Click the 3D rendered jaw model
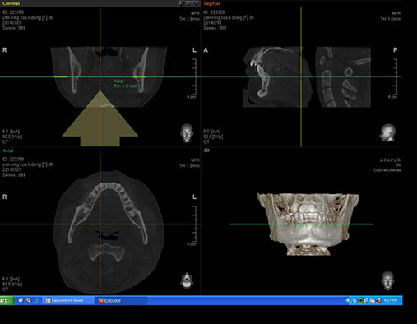Screen dimensions: 417x324 pos(308,224)
